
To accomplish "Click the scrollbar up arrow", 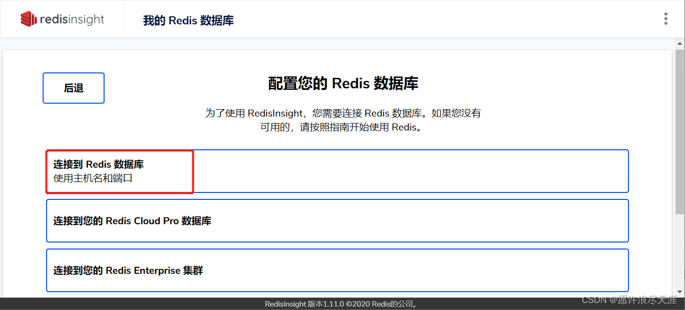I will pyautogui.click(x=680, y=44).
